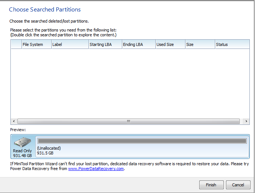Image resolution: width=255 pixels, height=193 pixels.
Task: Click the Ending LBA column header
Action: click(x=139, y=44)
